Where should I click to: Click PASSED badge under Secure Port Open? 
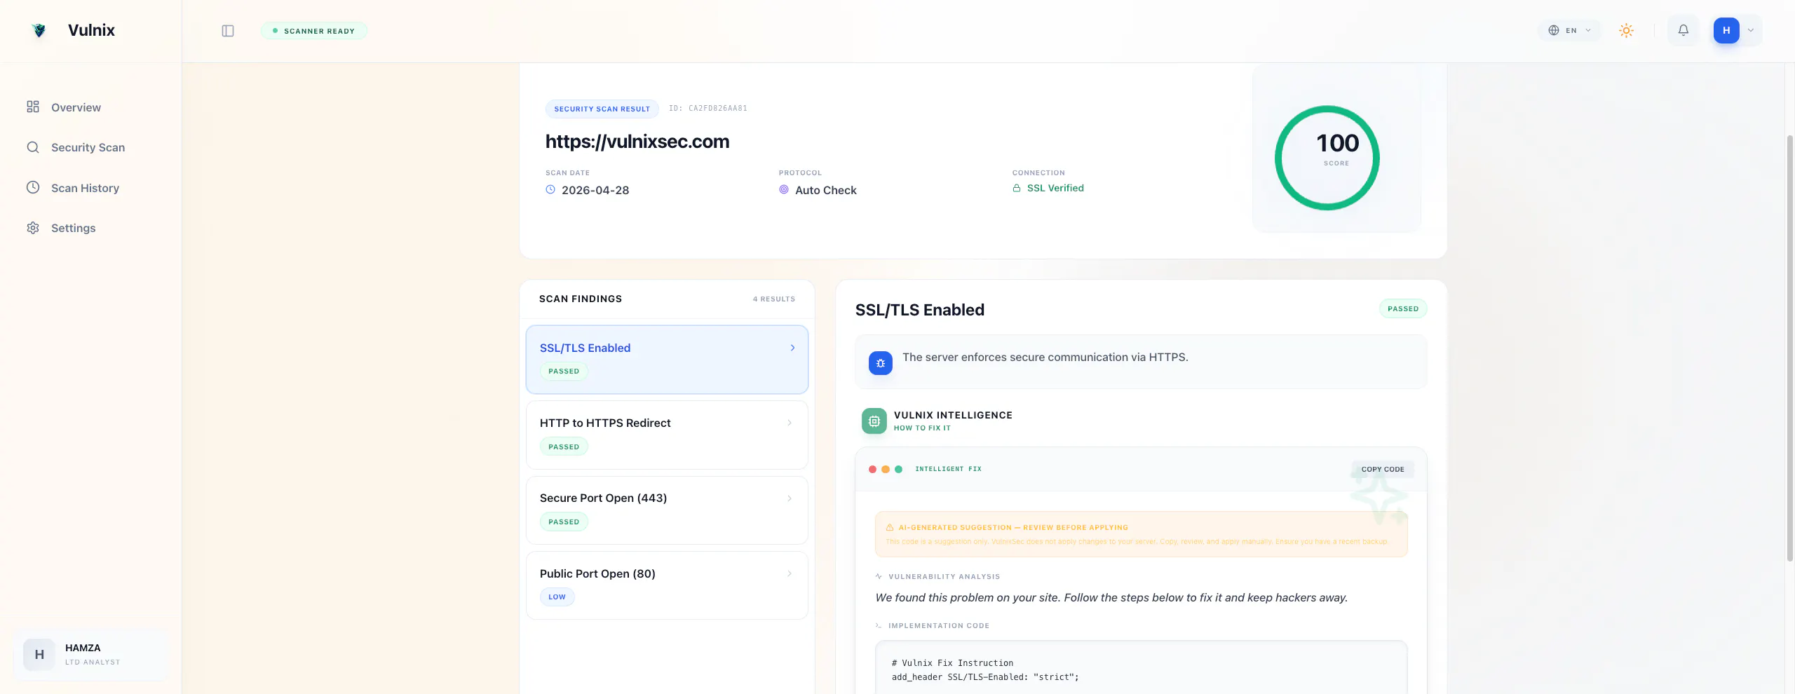564,522
